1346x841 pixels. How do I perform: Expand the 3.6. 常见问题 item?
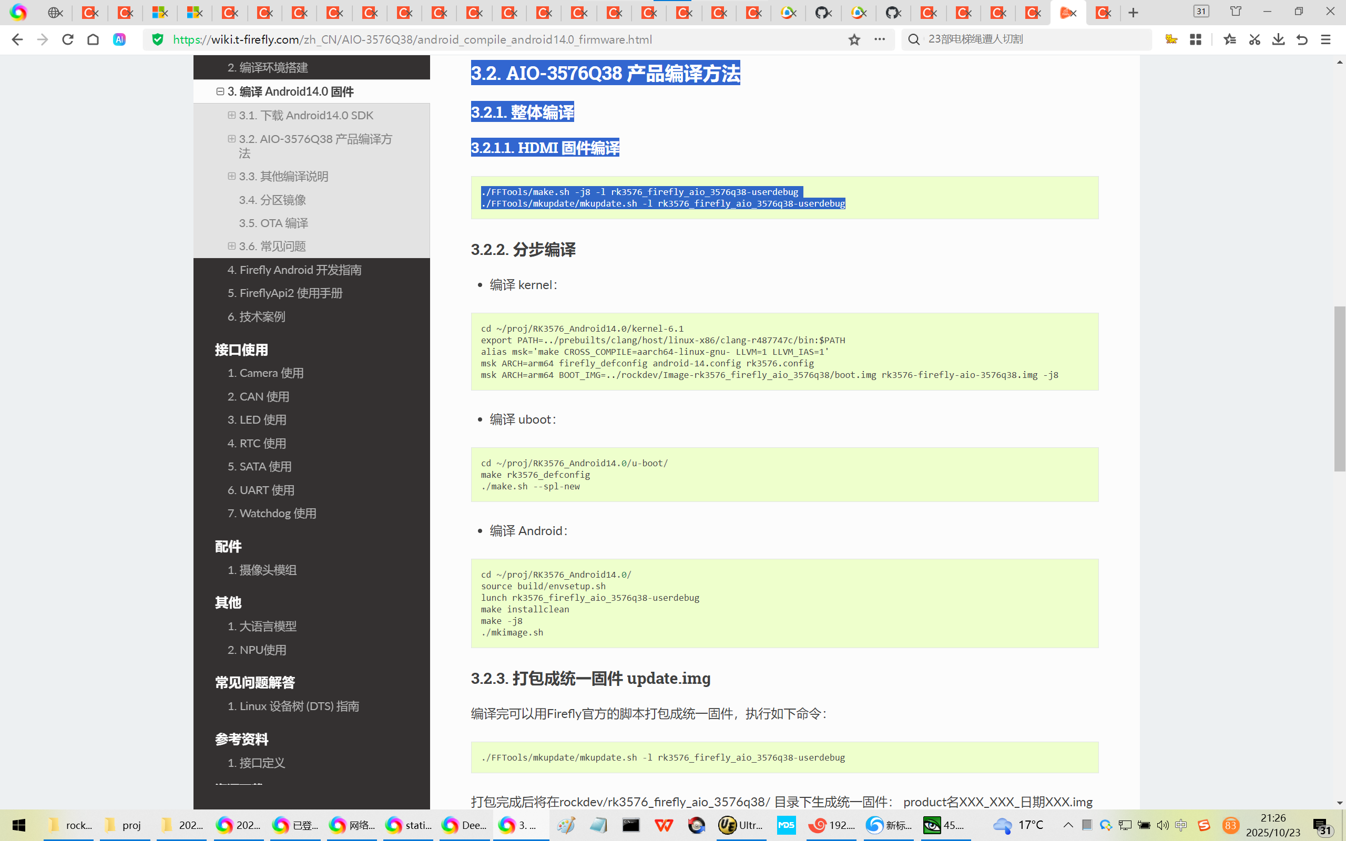coord(231,246)
